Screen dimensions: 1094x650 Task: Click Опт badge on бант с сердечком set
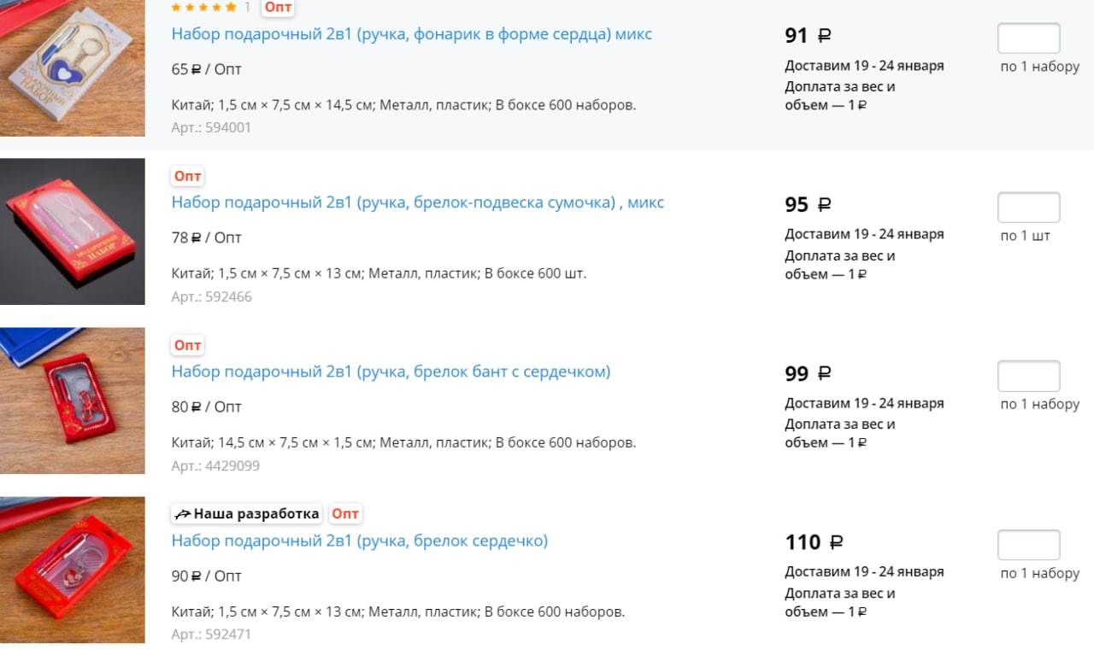point(187,345)
